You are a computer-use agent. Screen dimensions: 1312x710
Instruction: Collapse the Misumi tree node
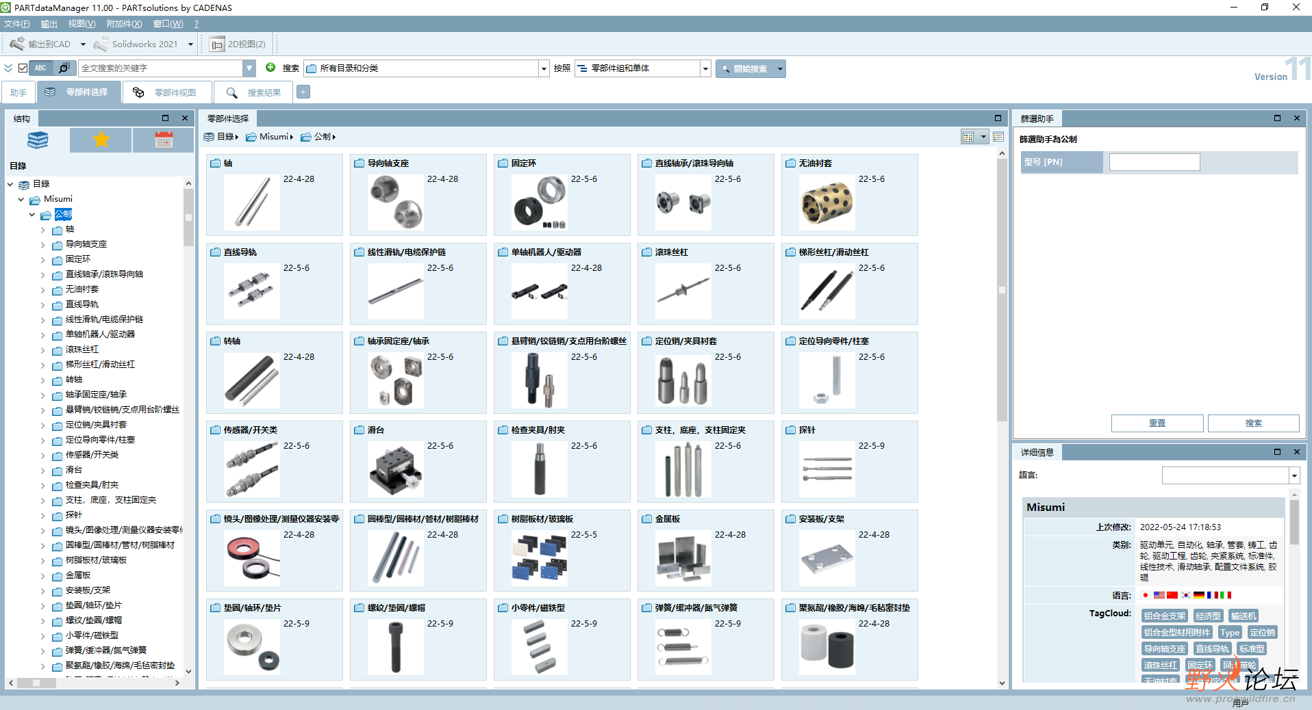point(21,199)
